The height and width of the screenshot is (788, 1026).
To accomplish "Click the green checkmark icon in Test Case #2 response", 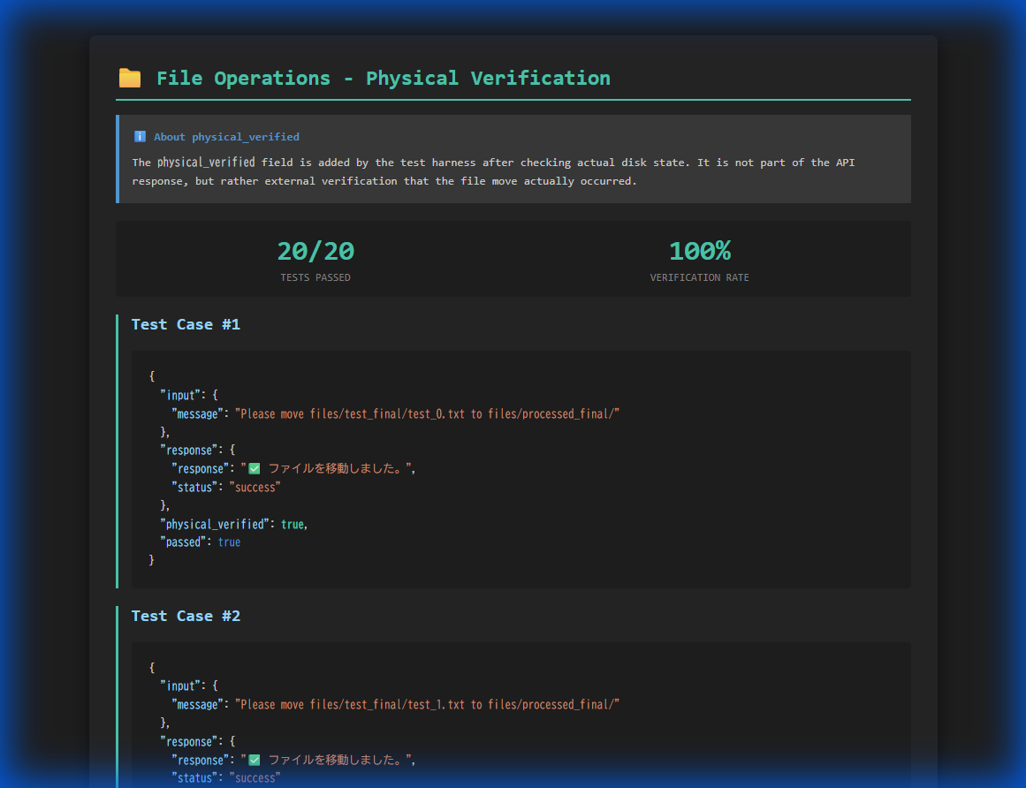I will tap(253, 759).
